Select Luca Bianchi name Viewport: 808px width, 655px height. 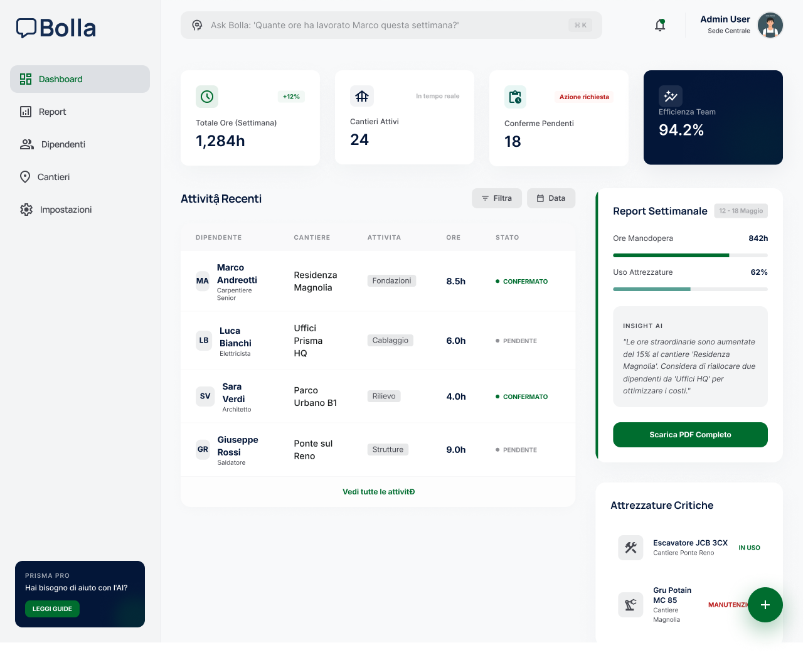point(235,337)
